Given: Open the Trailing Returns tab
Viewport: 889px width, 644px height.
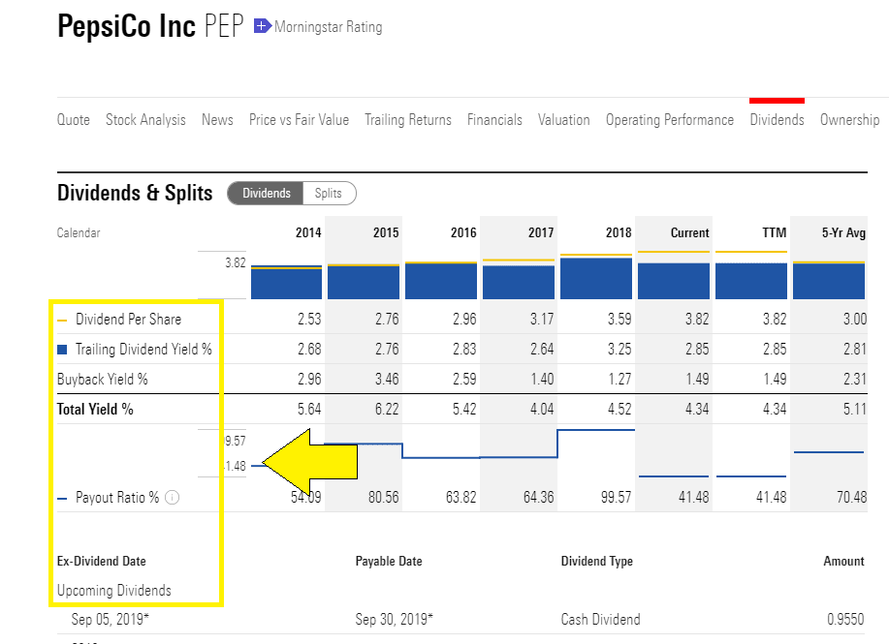Looking at the screenshot, I should point(408,120).
